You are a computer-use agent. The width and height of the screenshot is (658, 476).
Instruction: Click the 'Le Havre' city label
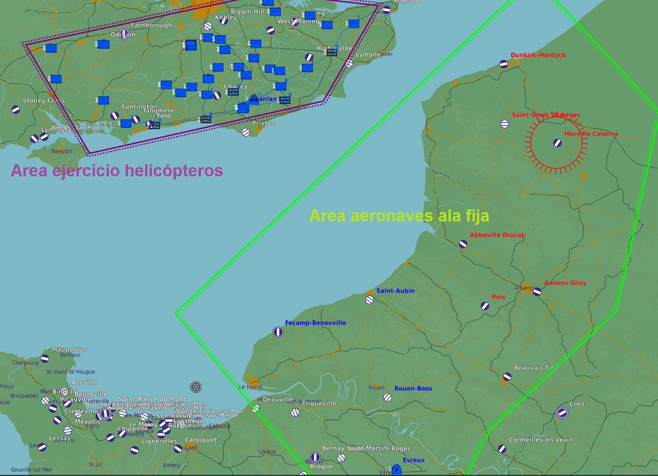click(x=250, y=387)
